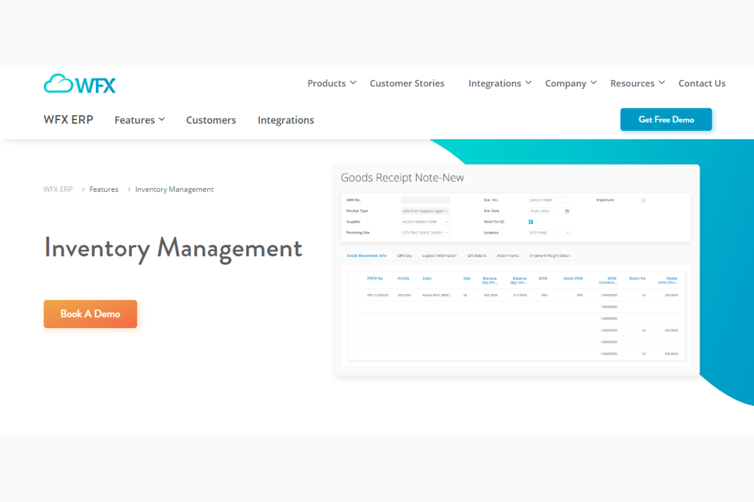
Task: Click the Get Free Demo button
Action: pos(666,120)
